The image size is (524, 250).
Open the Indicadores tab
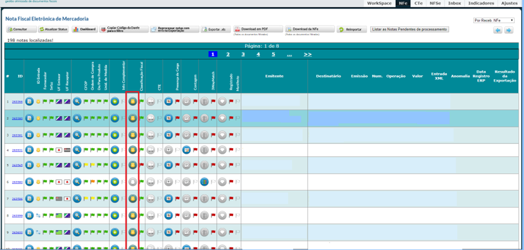tap(481, 3)
